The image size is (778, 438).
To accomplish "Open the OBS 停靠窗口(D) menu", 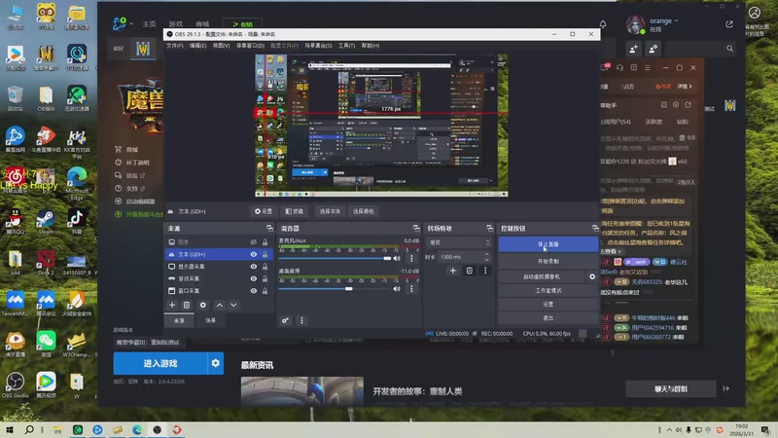I will (x=250, y=45).
